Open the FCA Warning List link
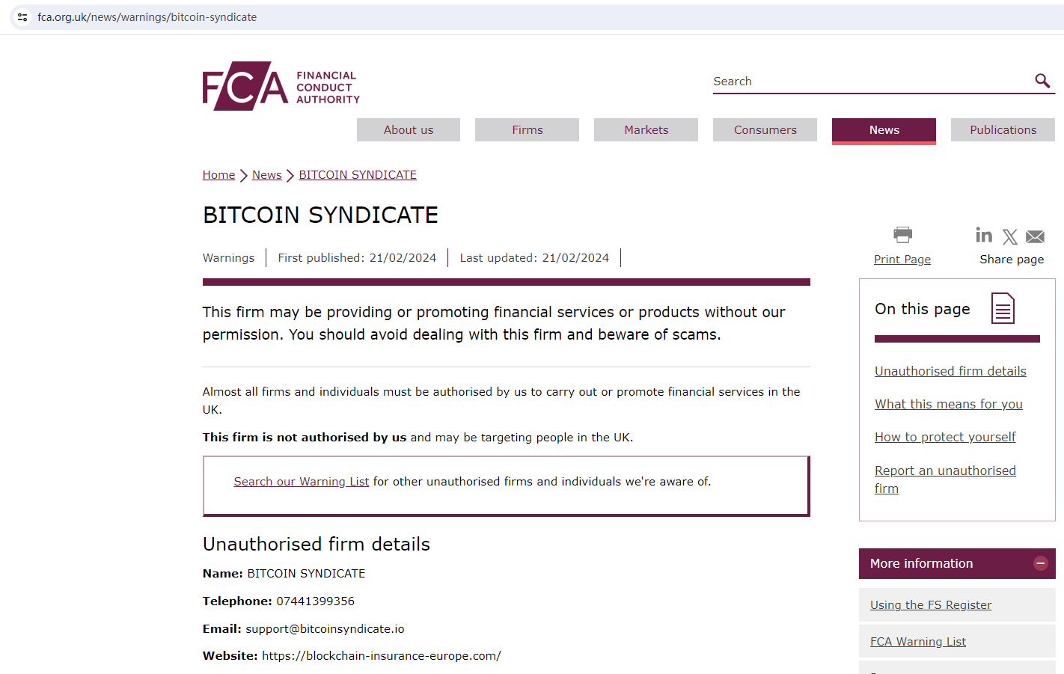1064x674 pixels. click(918, 641)
